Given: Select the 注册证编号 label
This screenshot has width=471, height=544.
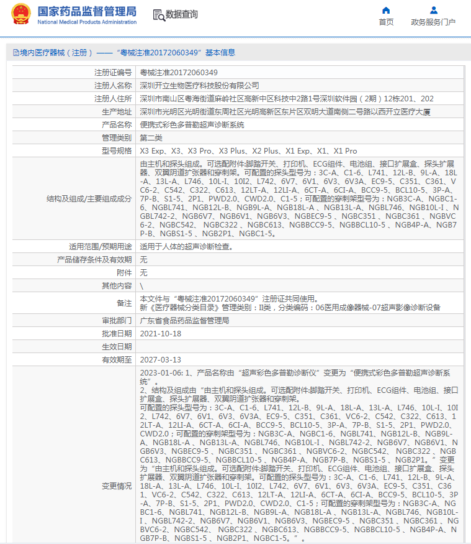Looking at the screenshot, I should click(113, 73).
